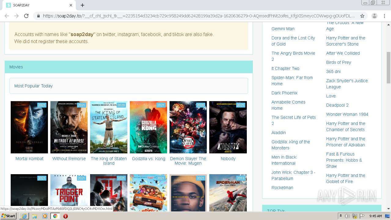Show hidden system tray icons

tap(341, 216)
